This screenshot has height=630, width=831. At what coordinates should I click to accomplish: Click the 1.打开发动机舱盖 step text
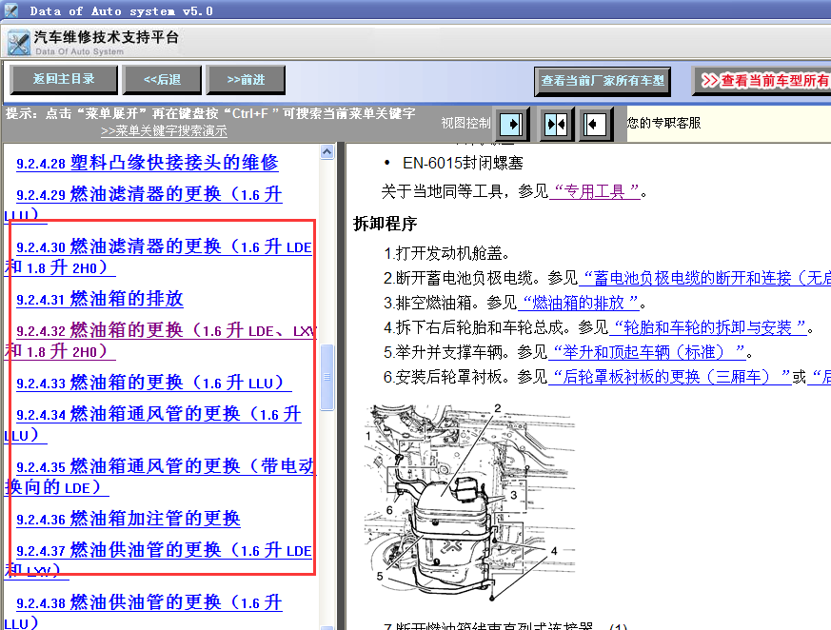pos(446,253)
